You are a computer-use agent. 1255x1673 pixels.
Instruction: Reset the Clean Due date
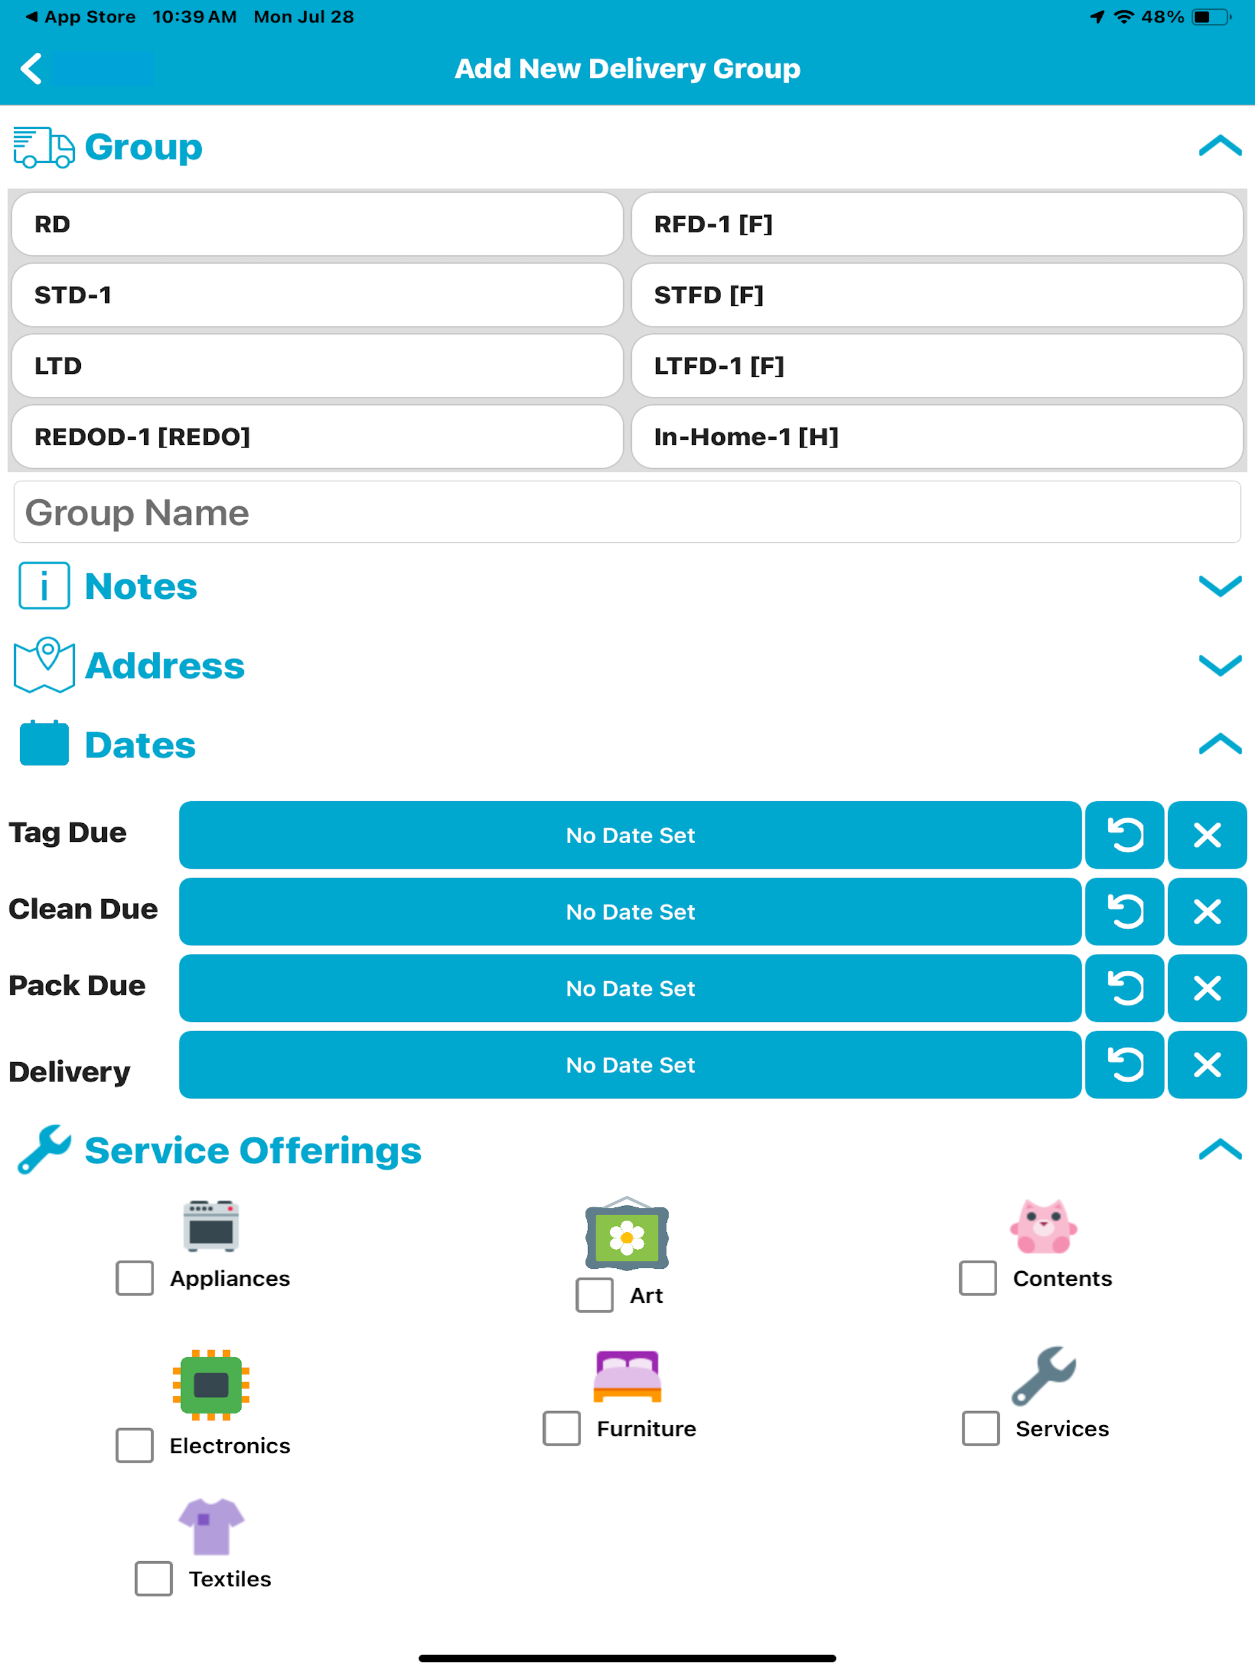point(1125,911)
